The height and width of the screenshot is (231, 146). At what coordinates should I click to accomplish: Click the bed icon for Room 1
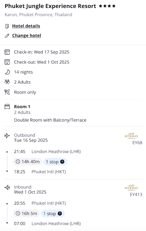pos(7,107)
